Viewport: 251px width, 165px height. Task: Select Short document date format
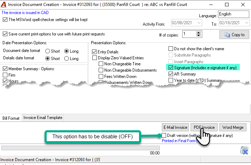pos(47,51)
